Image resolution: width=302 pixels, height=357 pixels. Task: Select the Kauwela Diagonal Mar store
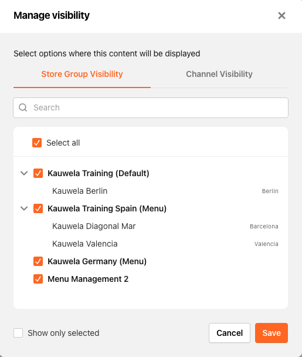(151, 226)
